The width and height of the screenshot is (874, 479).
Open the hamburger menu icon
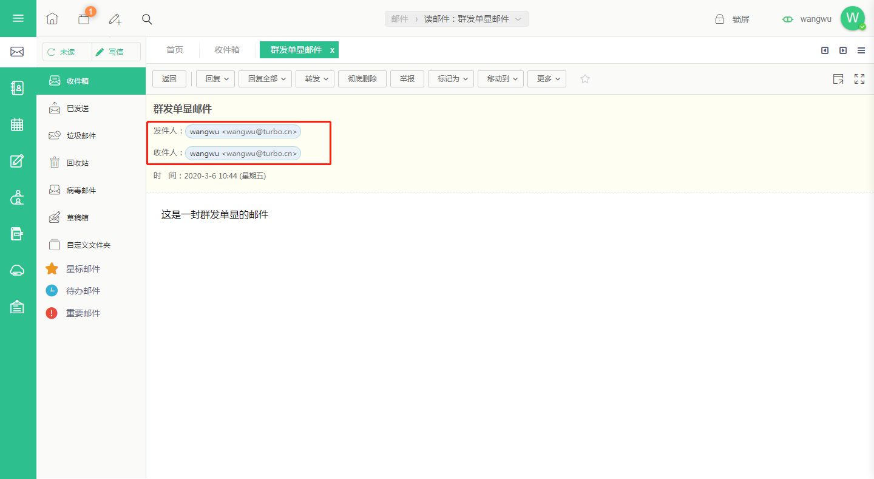pos(18,18)
